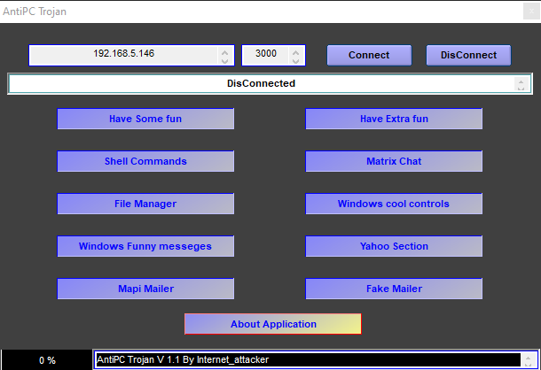Click the down arrow on the port field
This screenshot has width=541, height=370.
pyautogui.click(x=296, y=60)
